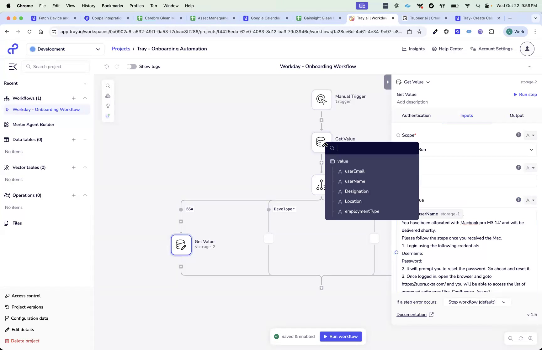542x350 pixels.
Task: Open the Merlin AI assistant icon on canvas
Action: (108, 116)
